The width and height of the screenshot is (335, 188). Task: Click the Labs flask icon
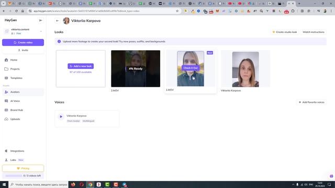(6, 160)
